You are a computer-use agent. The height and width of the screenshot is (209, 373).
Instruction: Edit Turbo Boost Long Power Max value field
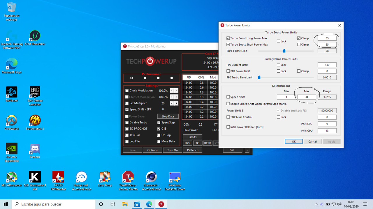pyautogui.click(x=327, y=38)
